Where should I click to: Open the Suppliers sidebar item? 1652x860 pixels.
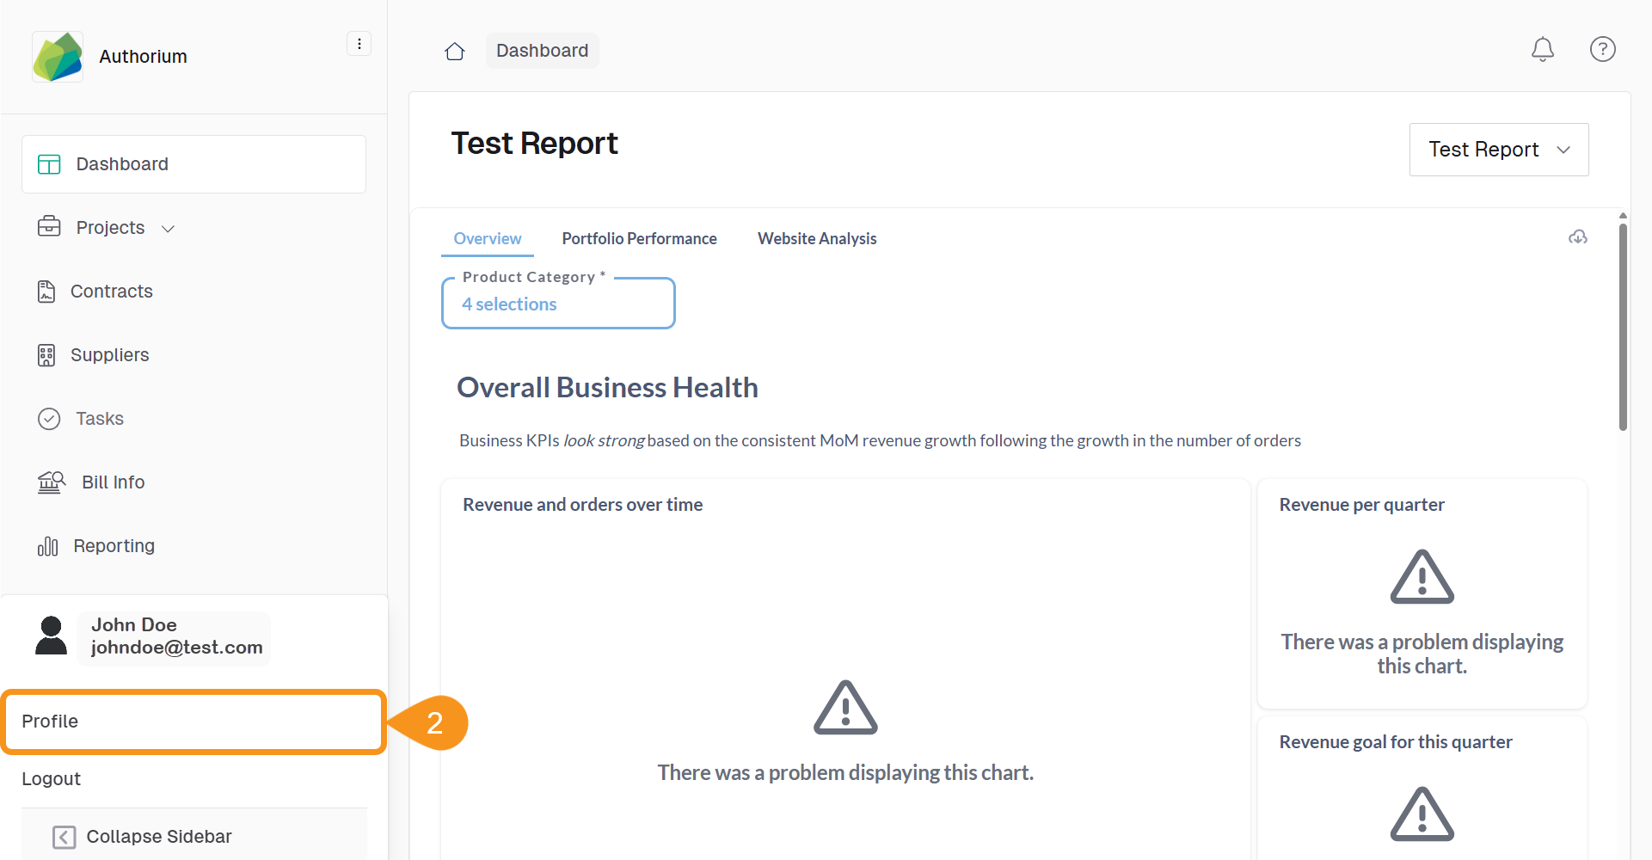point(109,355)
